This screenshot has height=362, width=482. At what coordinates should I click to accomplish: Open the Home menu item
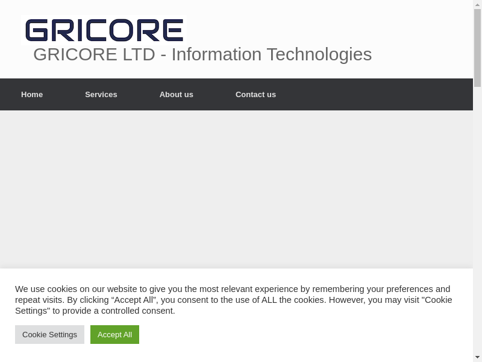point(32,94)
